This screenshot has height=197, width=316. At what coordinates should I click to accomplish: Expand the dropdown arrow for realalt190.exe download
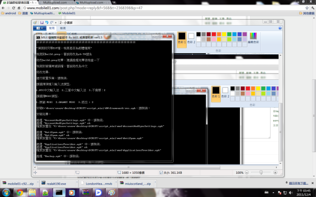click(77, 182)
